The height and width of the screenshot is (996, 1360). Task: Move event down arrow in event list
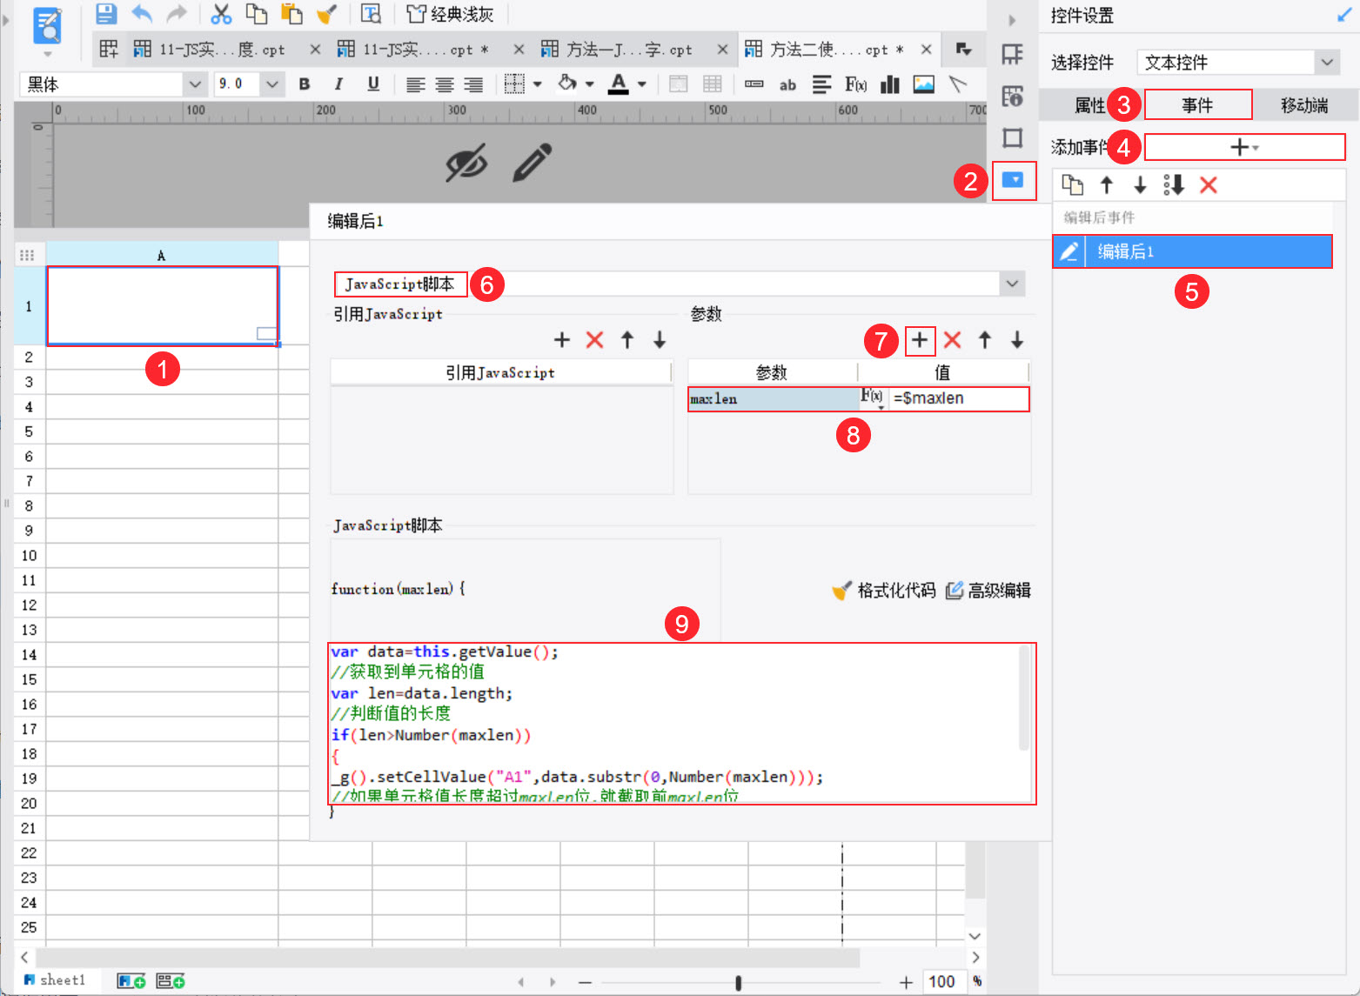tap(1140, 184)
